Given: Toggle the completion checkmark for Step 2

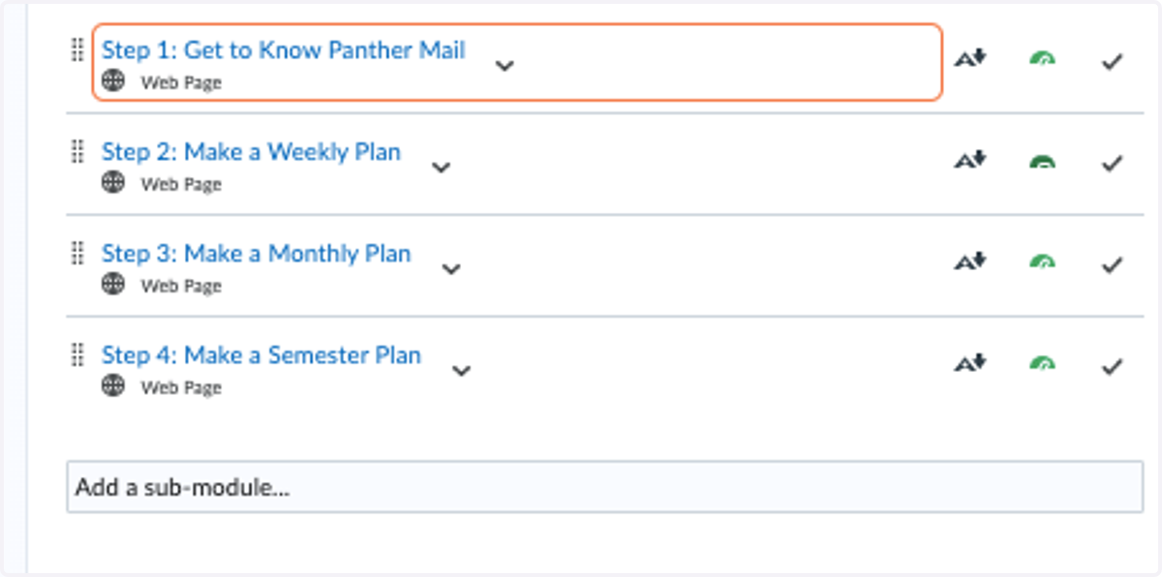Looking at the screenshot, I should coord(1113,163).
